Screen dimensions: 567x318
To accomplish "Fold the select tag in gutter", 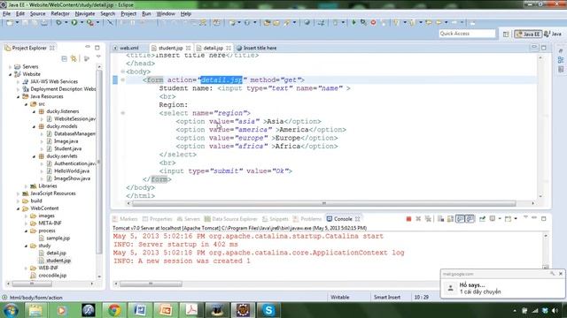I will (123, 113).
